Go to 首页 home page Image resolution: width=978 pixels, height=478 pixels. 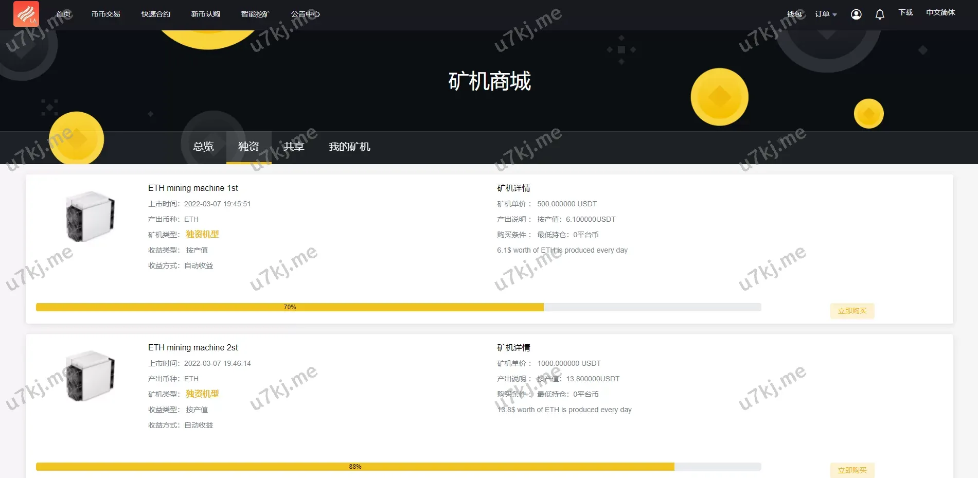pos(63,14)
